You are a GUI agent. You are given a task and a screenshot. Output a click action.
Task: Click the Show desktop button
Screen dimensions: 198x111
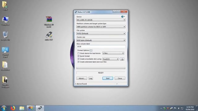(x=197, y=108)
